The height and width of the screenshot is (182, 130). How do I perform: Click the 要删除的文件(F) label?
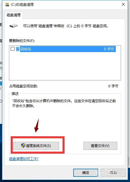pos(22,41)
